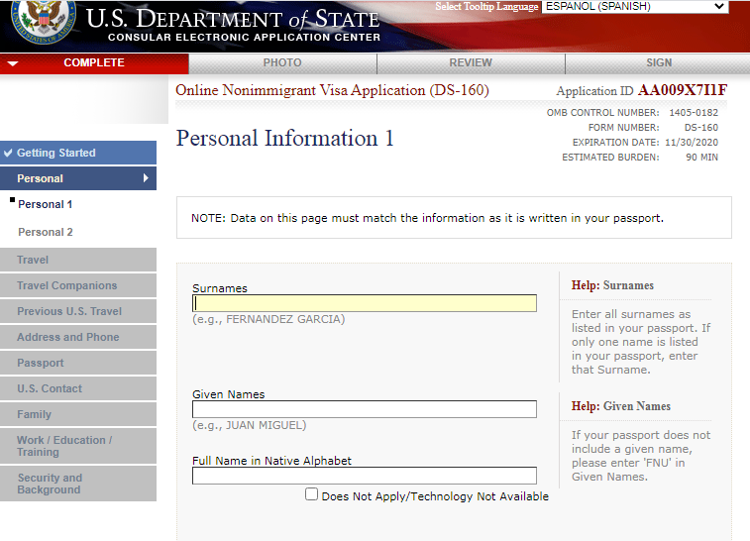Click the Consular Electronic Application Center banner text

coord(244,38)
